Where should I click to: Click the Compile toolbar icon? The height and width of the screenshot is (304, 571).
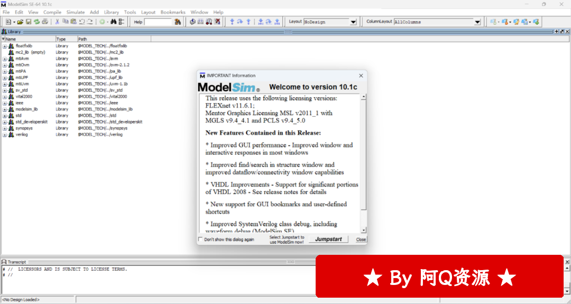[x=192, y=22]
